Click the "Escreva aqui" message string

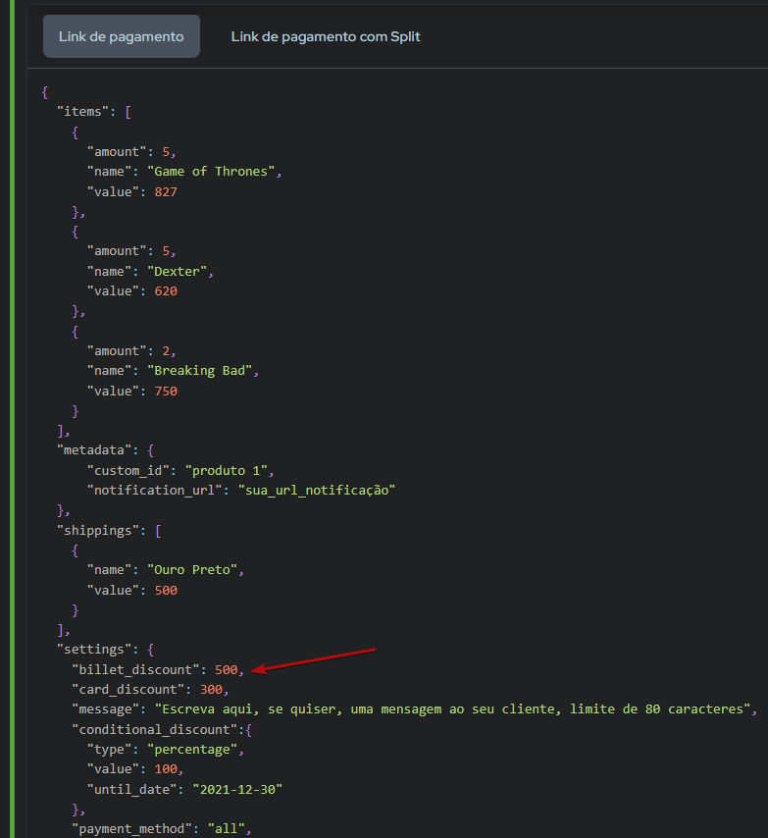452,709
